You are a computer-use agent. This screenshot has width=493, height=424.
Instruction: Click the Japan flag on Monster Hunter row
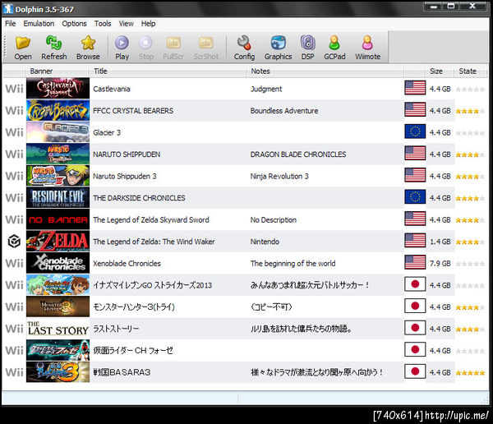[x=415, y=306]
